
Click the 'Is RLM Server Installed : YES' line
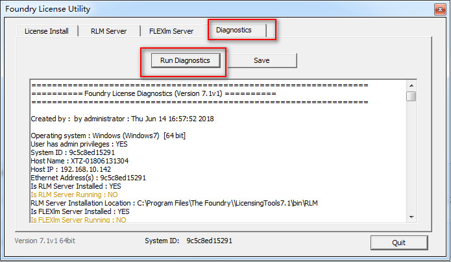[x=76, y=186]
